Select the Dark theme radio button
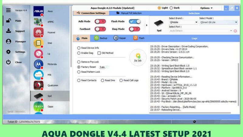 (171, 8)
